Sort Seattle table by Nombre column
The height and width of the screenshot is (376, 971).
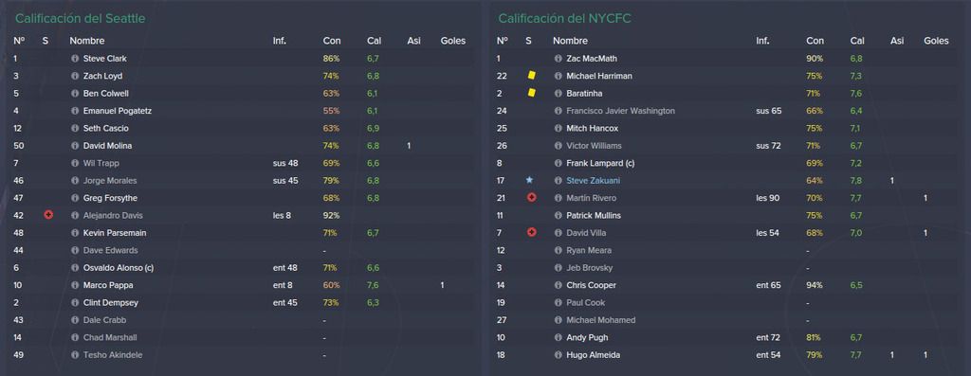click(86, 41)
